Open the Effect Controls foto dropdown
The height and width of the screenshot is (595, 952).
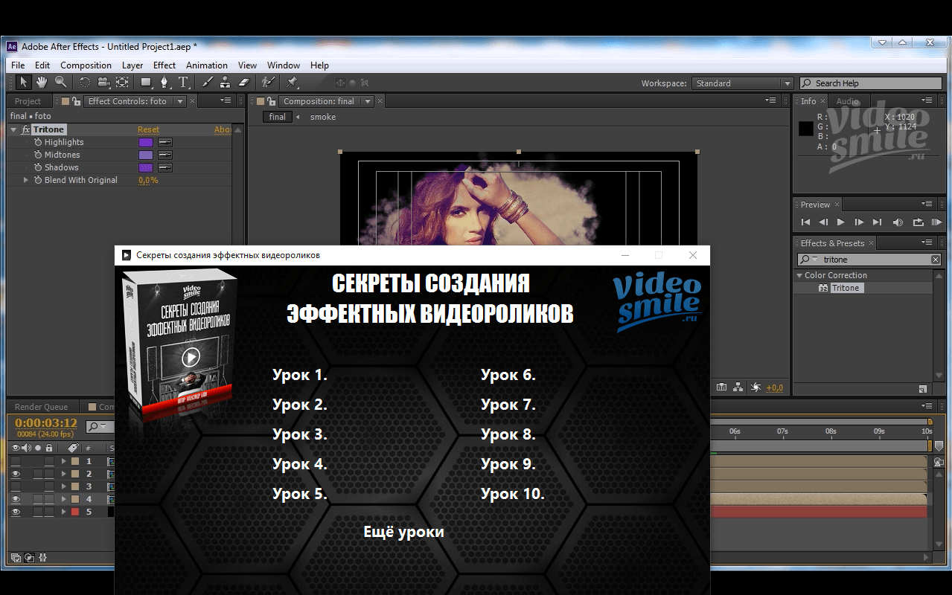click(179, 101)
